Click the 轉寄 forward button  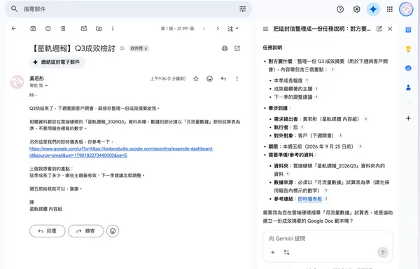[x=85, y=231]
